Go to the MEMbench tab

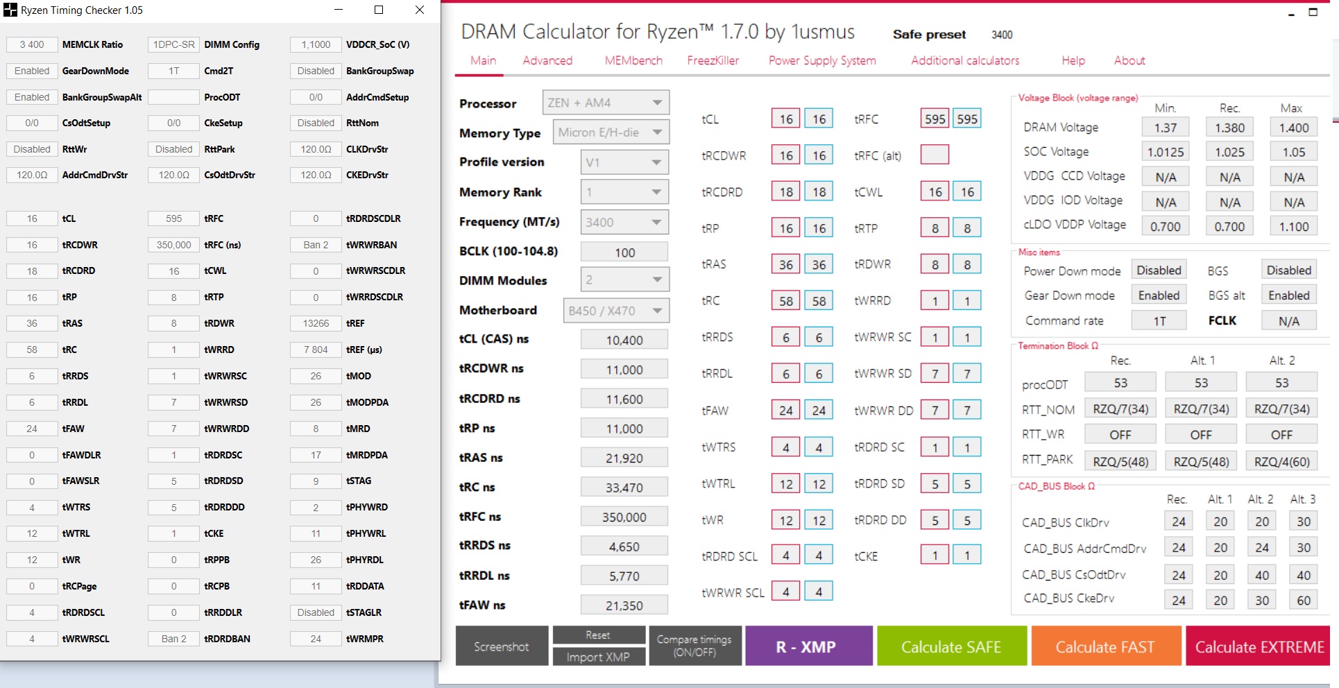(x=633, y=60)
